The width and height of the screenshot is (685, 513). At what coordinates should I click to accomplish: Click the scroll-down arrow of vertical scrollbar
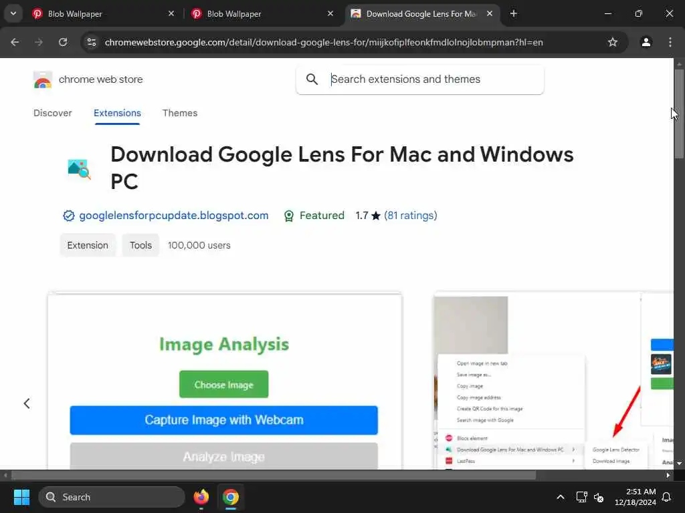point(679,464)
